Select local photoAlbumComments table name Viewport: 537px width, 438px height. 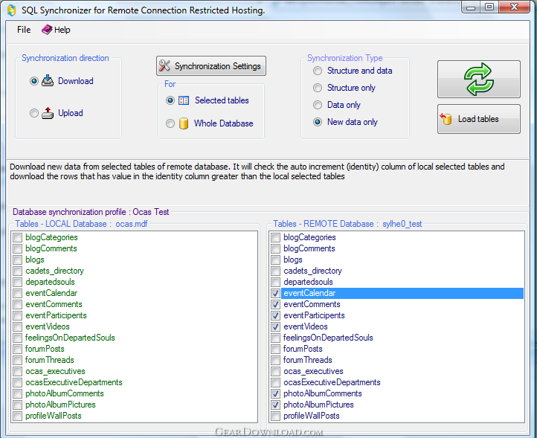(65, 393)
